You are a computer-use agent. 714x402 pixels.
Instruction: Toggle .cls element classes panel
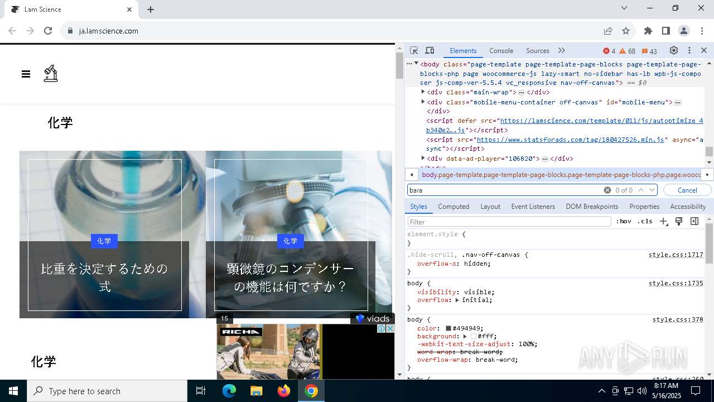tap(645, 221)
